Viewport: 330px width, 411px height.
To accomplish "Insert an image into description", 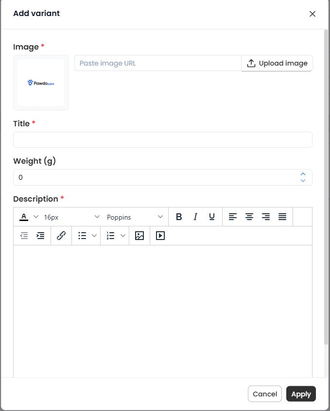I will tap(139, 236).
